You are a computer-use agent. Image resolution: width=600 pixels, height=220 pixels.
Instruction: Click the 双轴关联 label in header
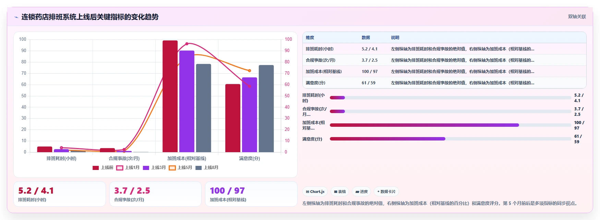pos(577,16)
